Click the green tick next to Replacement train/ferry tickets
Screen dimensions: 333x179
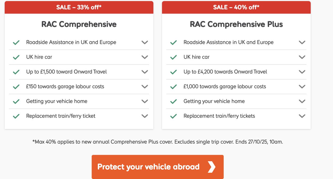(x=174, y=116)
